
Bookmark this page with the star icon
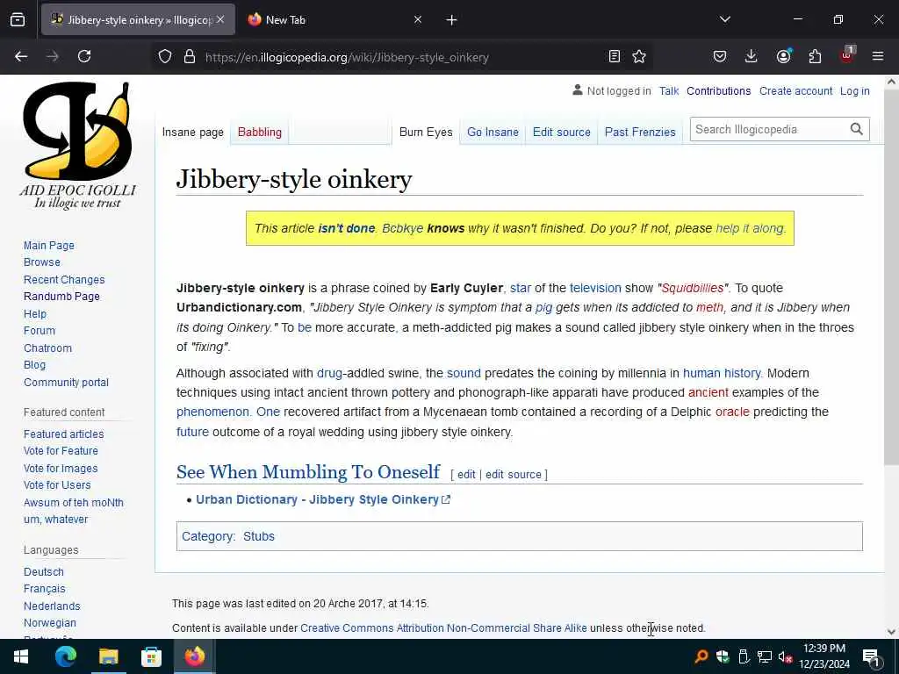click(x=639, y=56)
